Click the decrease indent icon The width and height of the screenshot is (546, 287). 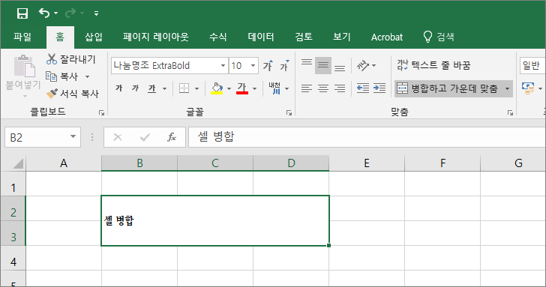pos(363,88)
